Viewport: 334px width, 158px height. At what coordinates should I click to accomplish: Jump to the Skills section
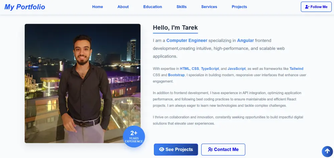[181, 7]
